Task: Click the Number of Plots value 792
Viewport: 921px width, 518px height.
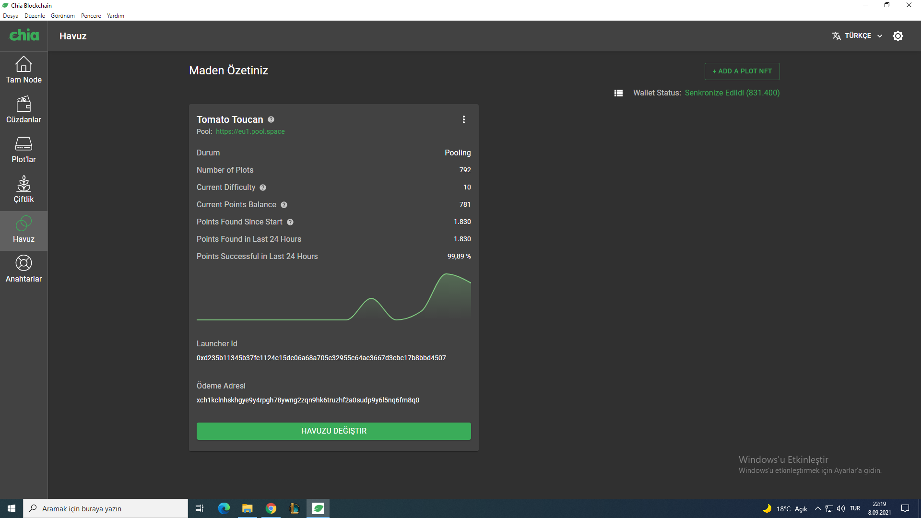Action: tap(465, 170)
